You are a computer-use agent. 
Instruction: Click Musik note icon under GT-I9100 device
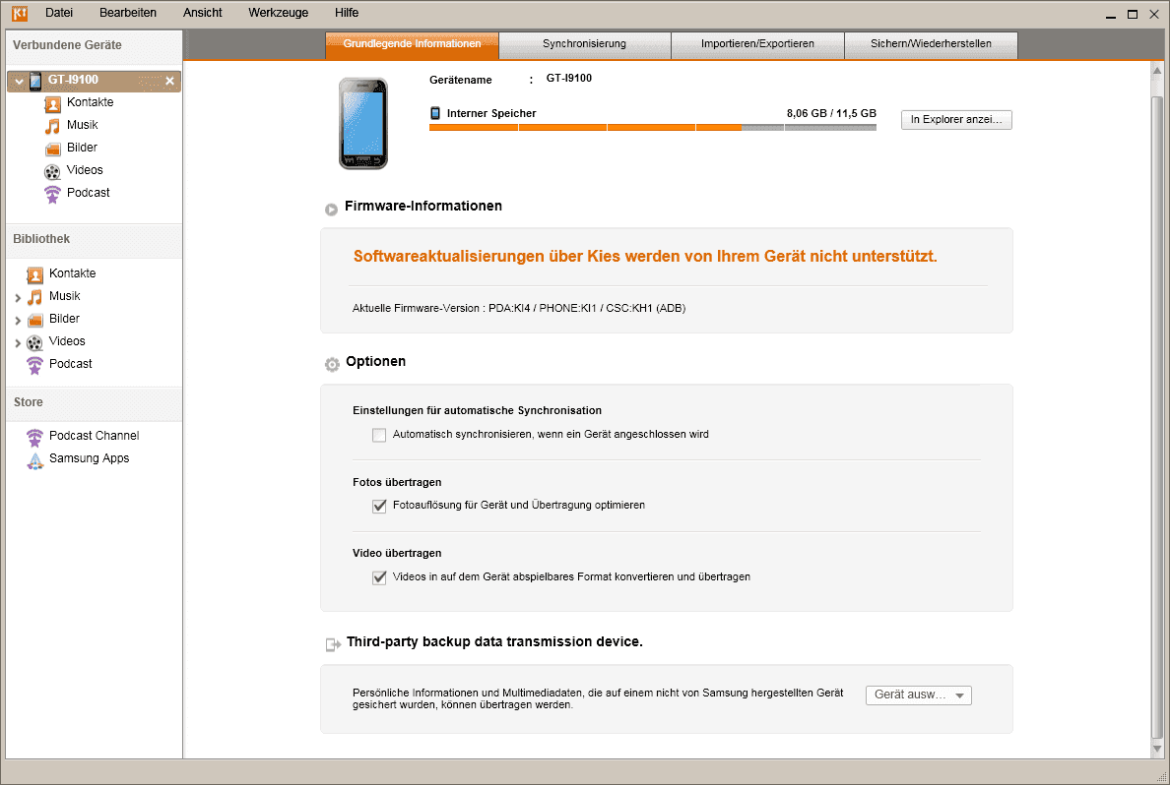52,126
